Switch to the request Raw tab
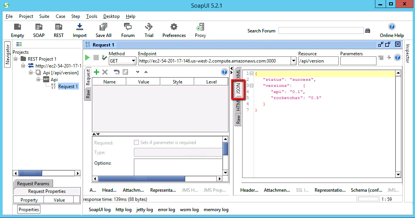Viewport: 415px width, 218px height. (88, 94)
